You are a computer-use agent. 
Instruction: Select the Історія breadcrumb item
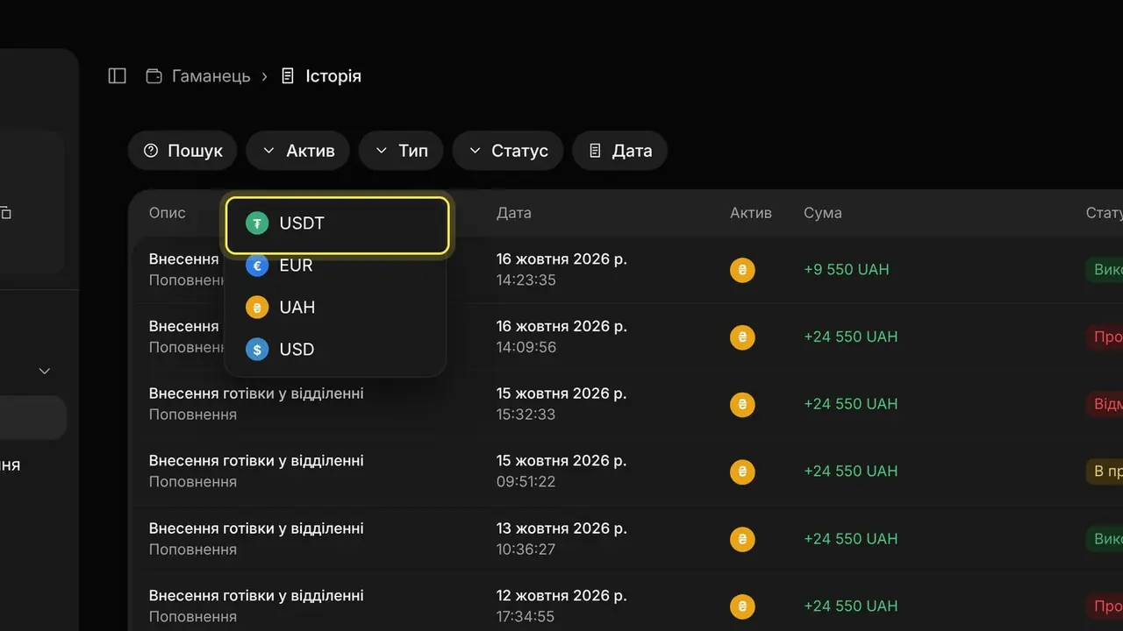[321, 76]
